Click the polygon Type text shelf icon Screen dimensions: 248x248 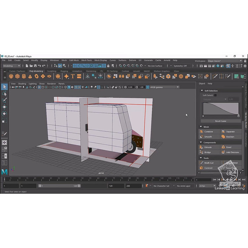73,76
